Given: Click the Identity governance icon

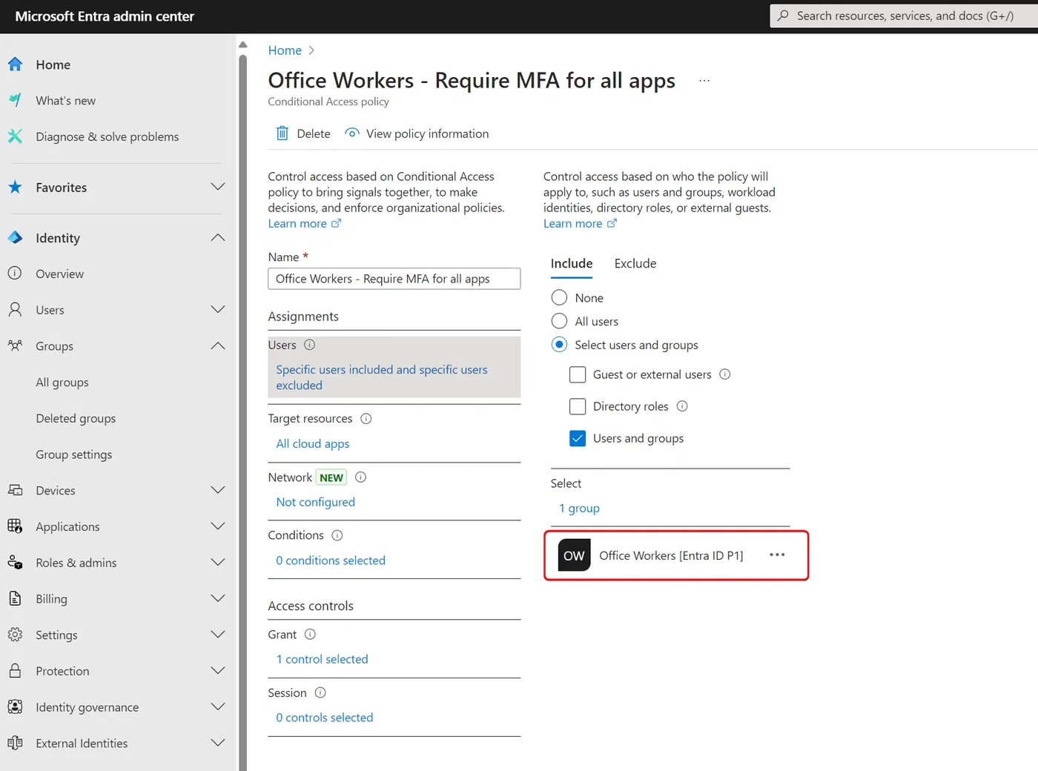Looking at the screenshot, I should tap(15, 707).
